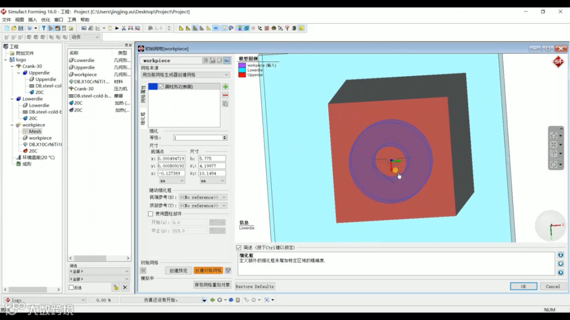Click the r₂ radius input field
This screenshot has height=320, width=570.
pos(212,174)
